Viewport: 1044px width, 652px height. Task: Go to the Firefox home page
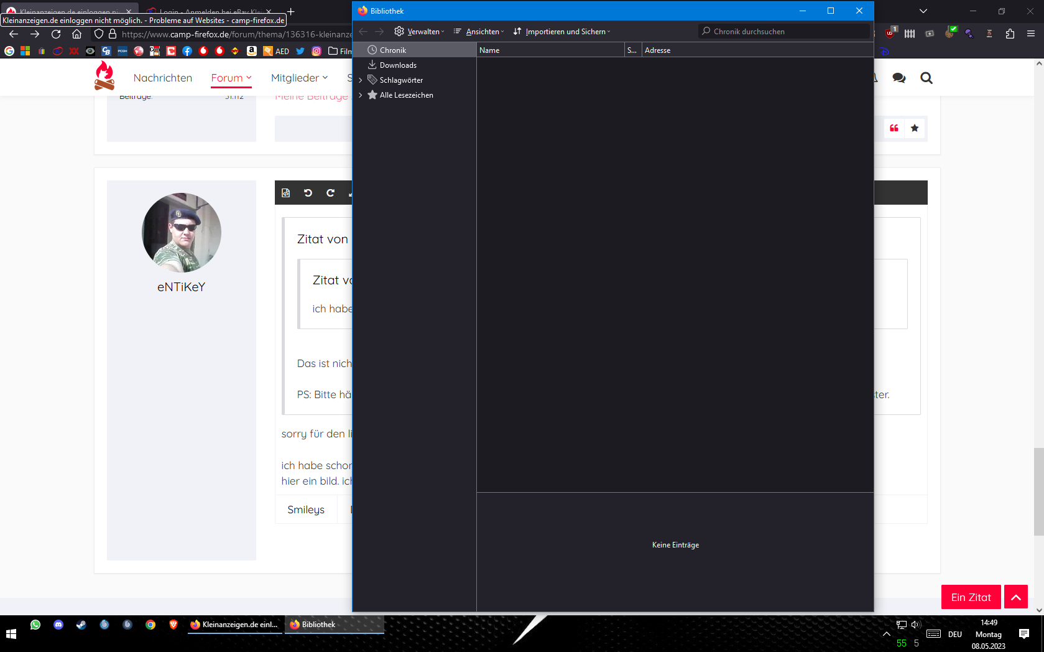(77, 34)
